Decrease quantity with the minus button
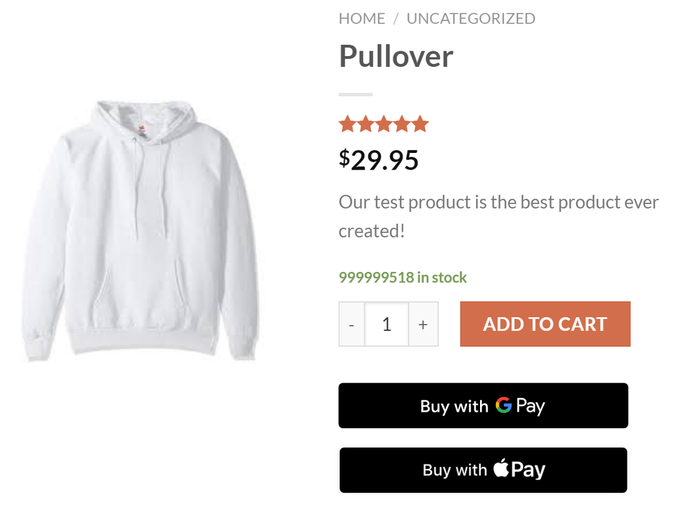This screenshot has width=681, height=507. (x=352, y=325)
